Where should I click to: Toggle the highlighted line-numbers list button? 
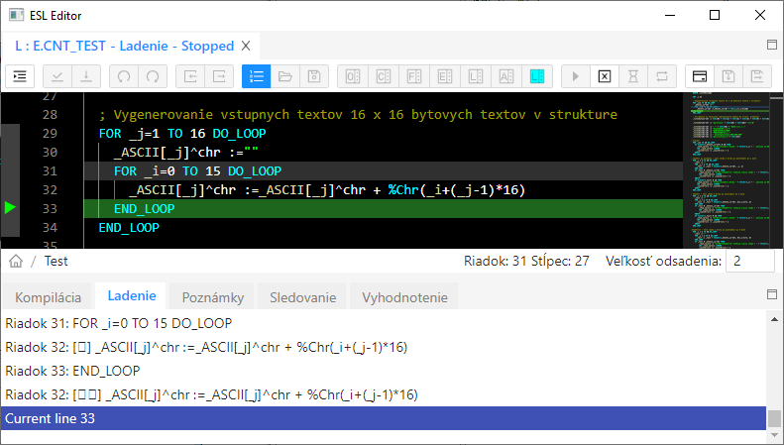[x=256, y=75]
